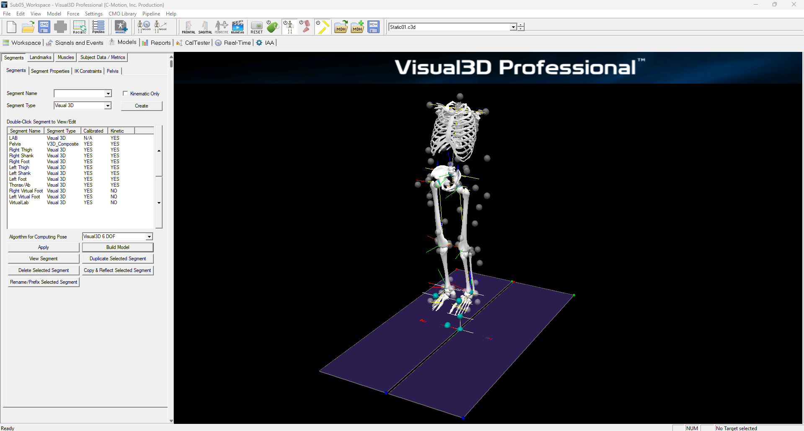
Task: Switch to Reports view
Action: pyautogui.click(x=156, y=43)
